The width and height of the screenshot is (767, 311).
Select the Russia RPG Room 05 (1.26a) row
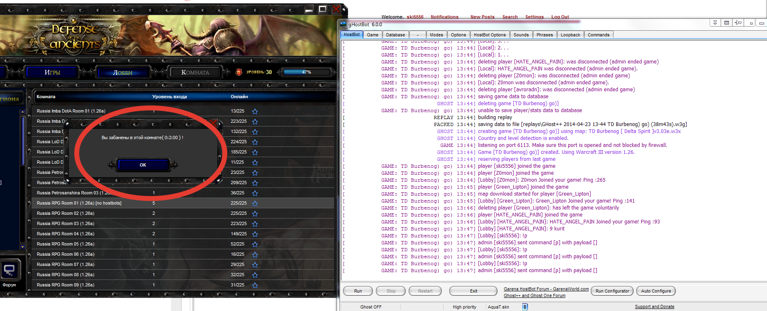(183, 244)
